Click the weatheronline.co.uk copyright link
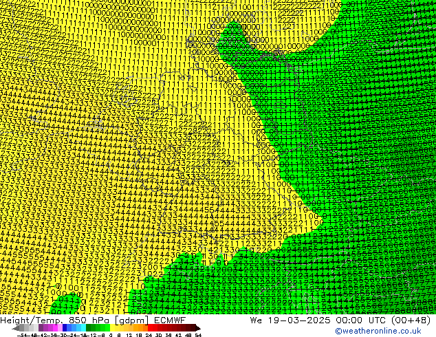This screenshot has height=337, width=436. [378, 331]
